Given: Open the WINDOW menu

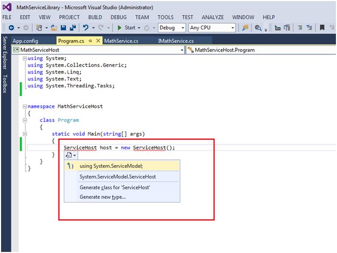Looking at the screenshot, I should coord(243,17).
